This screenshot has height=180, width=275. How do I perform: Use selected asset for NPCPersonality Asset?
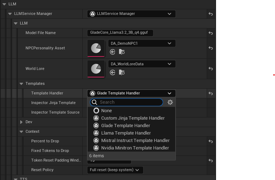(x=112, y=52)
